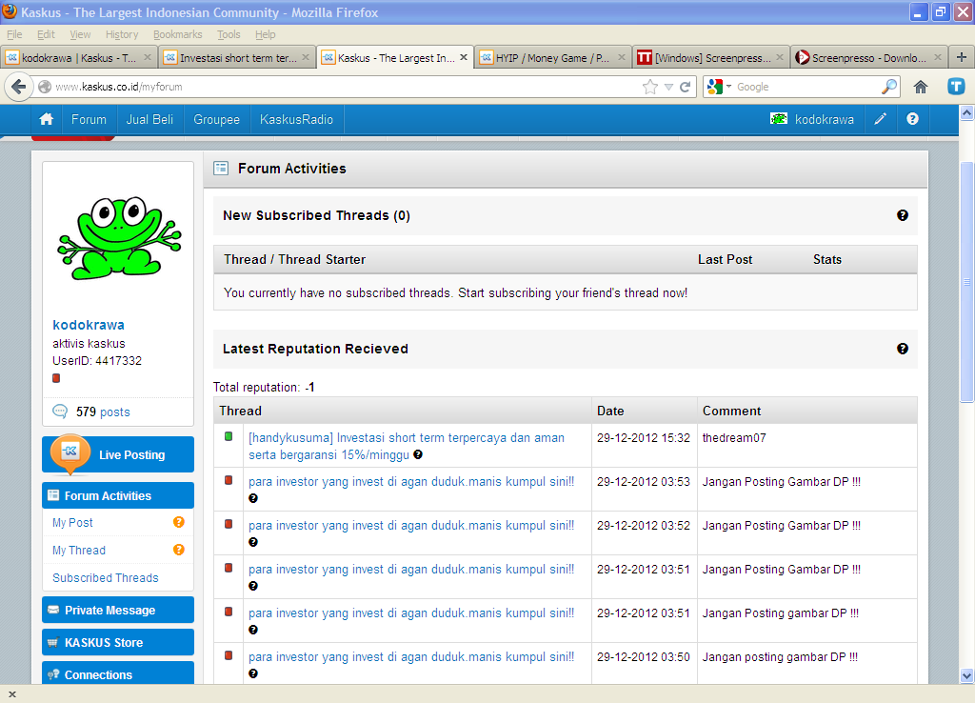Click the orange help icon next to My Thread
The image size is (975, 703).
coord(178,550)
